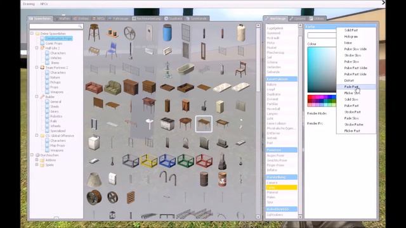This screenshot has width=406, height=228.
Task: Click the Half-Life 2 lambda icon
Action: pos(43,48)
